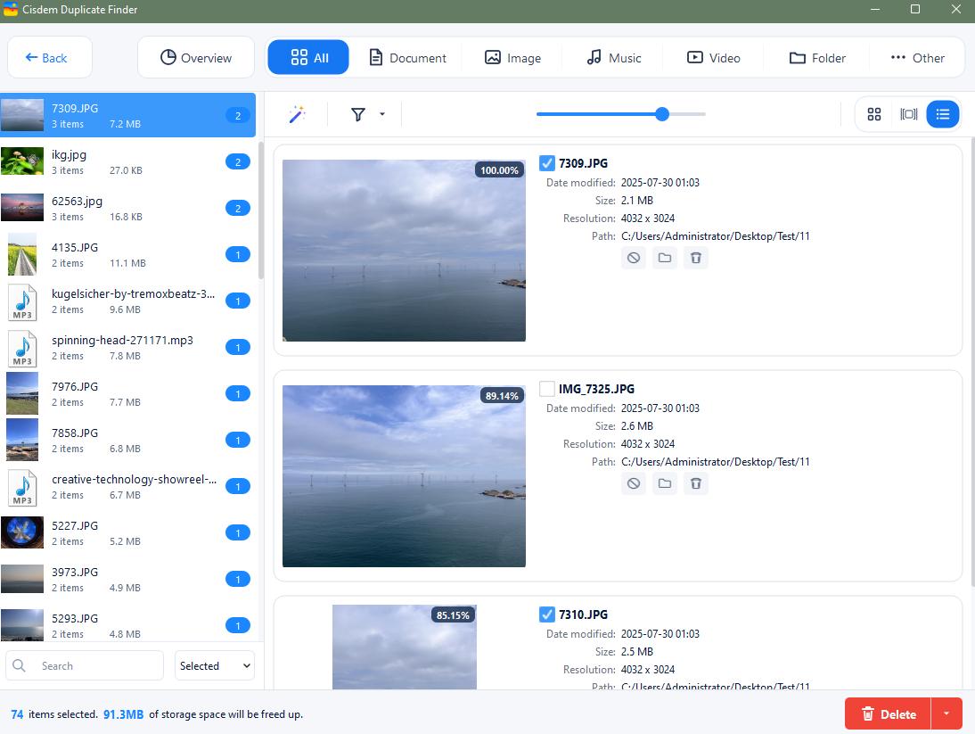Image resolution: width=975 pixels, height=734 pixels.
Task: Click count badge on ikg.jpg group
Action: [238, 161]
